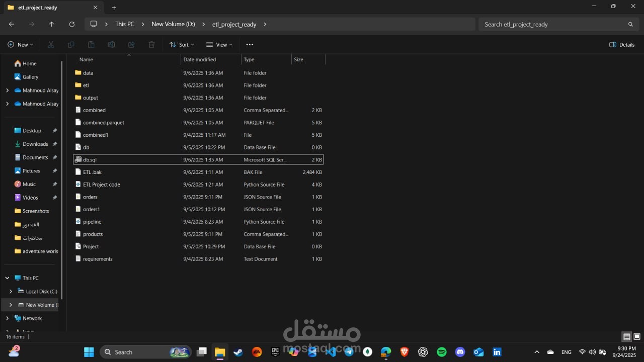The width and height of the screenshot is (644, 362).
Task: Click the chevron after etl_project_ready in the address bar
Action: coord(265,24)
